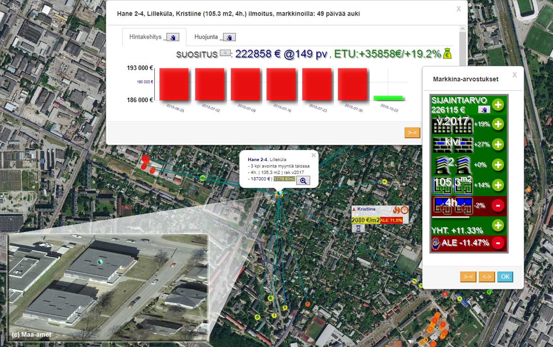Click the v.2017 building year icon
Screen dimensions: 553x347
pyautogui.click(x=453, y=124)
